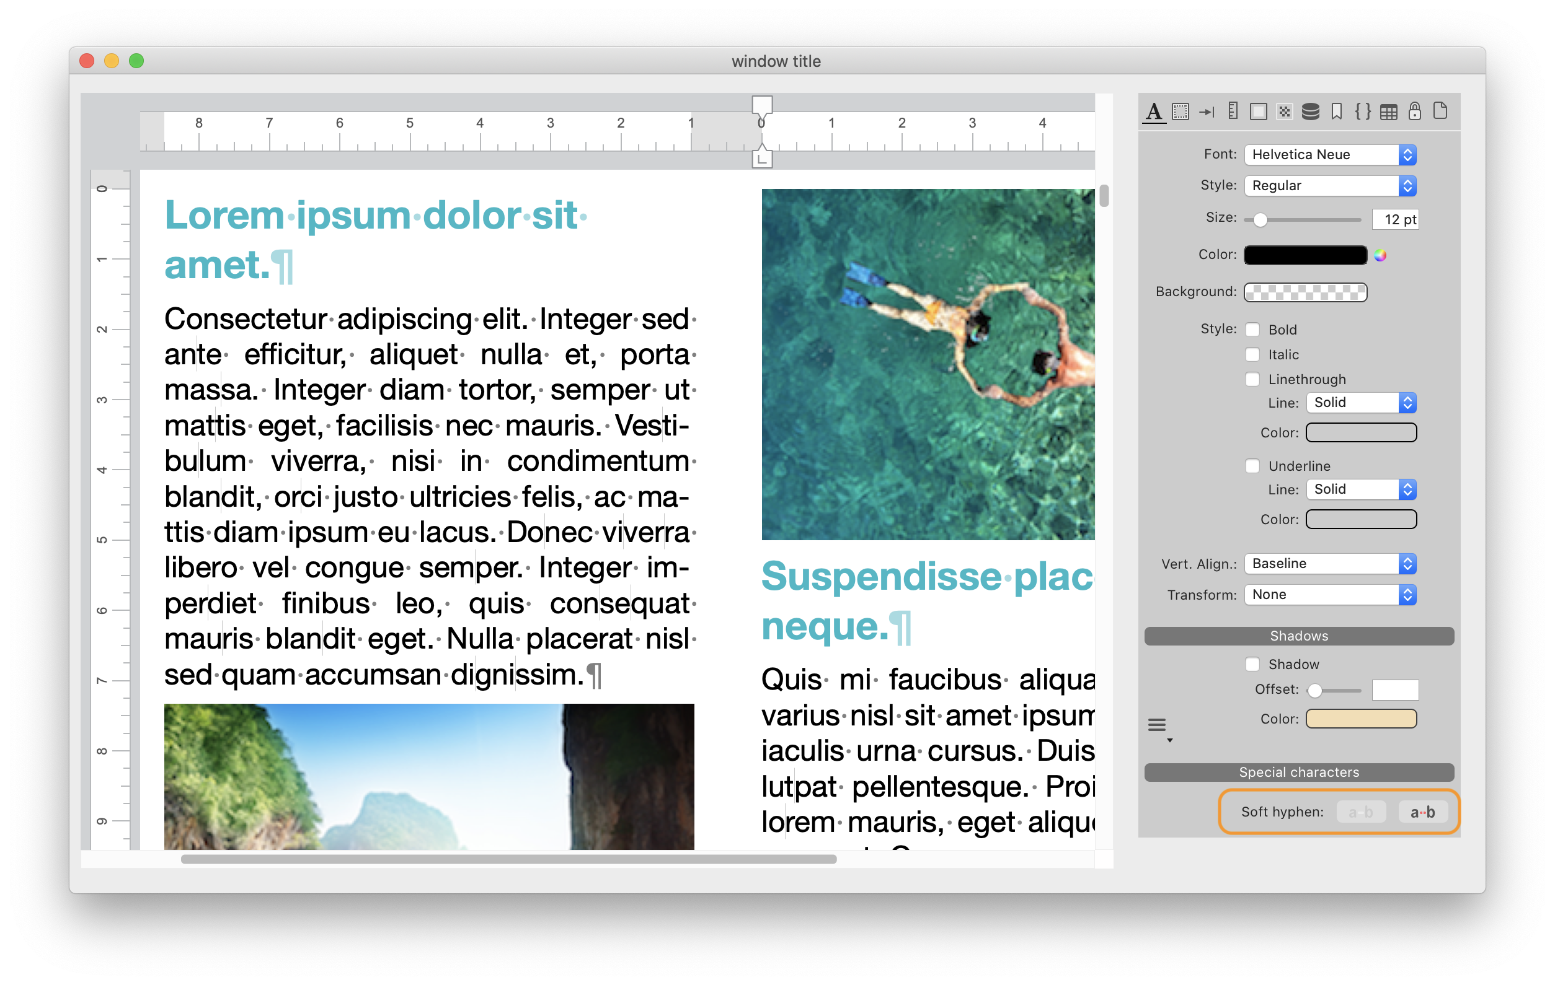Open the tab stops arrow inspector

point(1207,112)
